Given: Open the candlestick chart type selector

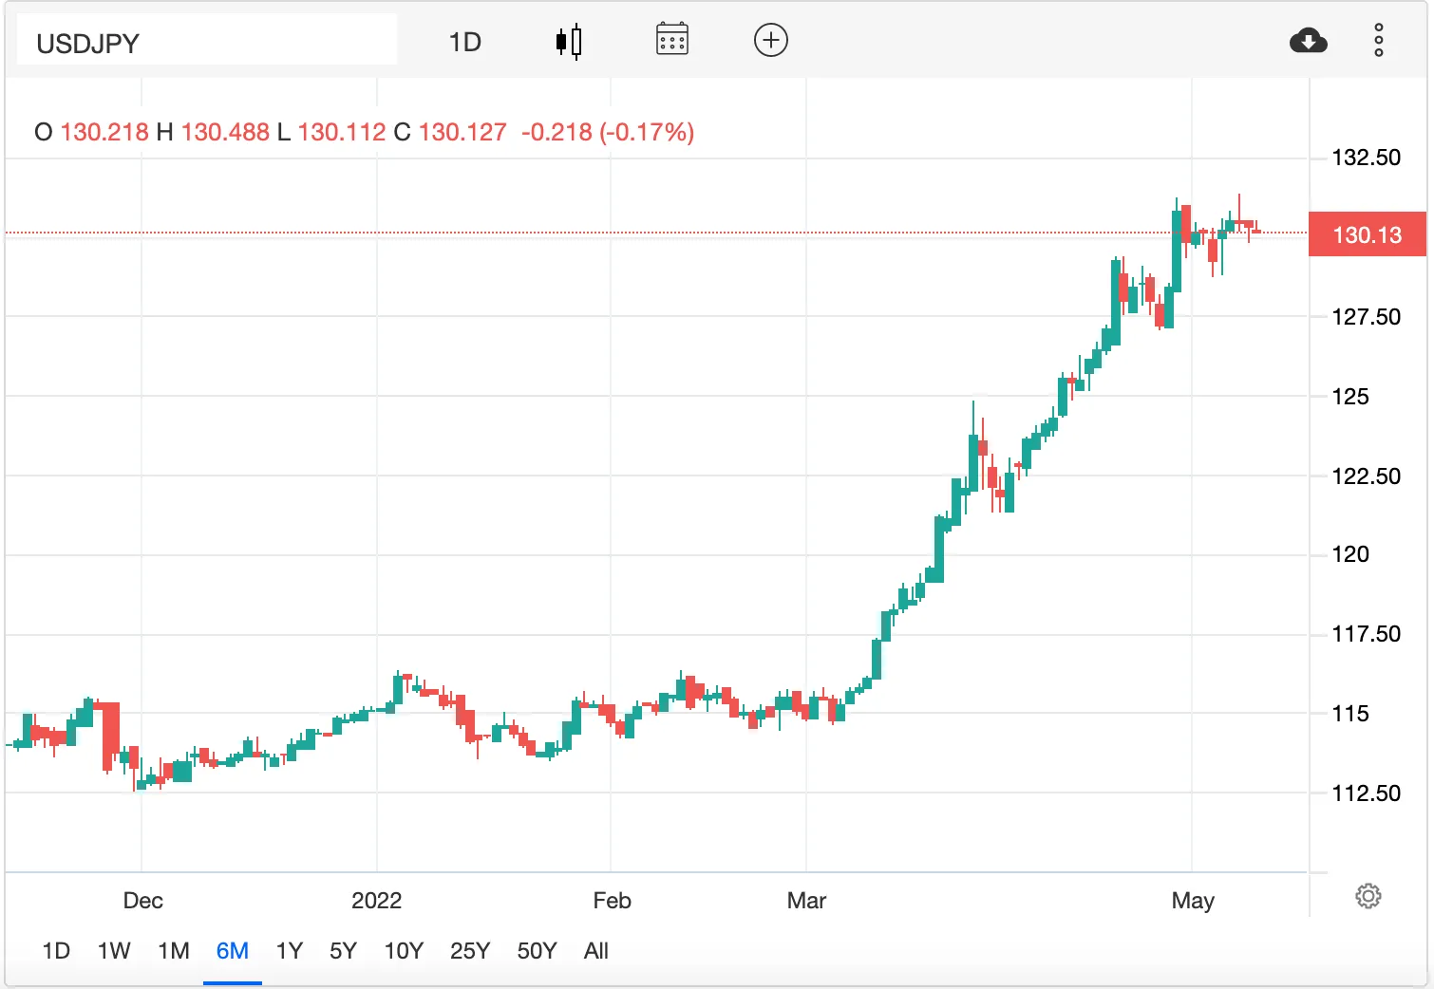Looking at the screenshot, I should pos(569,42).
